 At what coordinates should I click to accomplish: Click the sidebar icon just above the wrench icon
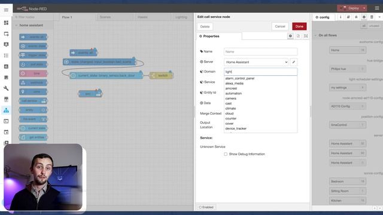pyautogui.click(x=6, y=78)
